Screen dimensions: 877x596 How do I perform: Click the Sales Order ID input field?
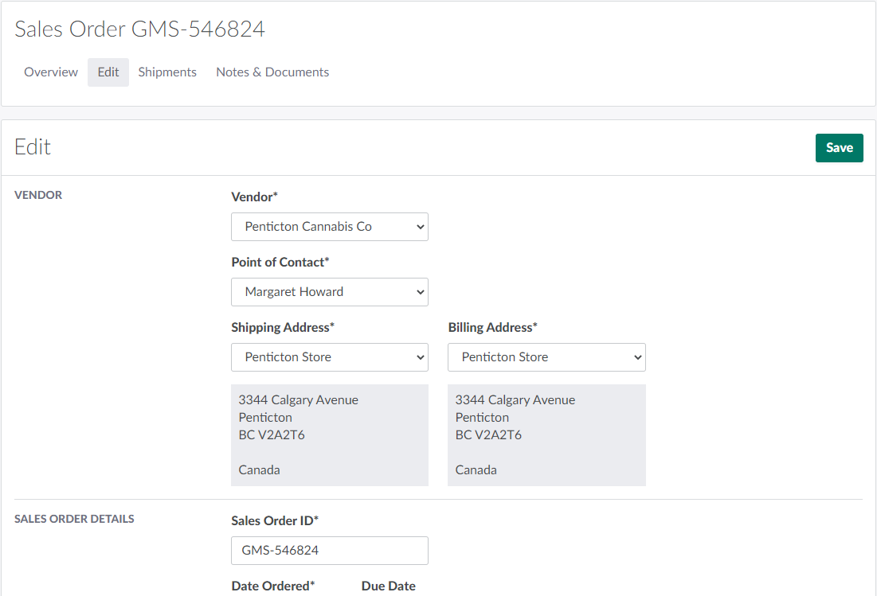(330, 551)
